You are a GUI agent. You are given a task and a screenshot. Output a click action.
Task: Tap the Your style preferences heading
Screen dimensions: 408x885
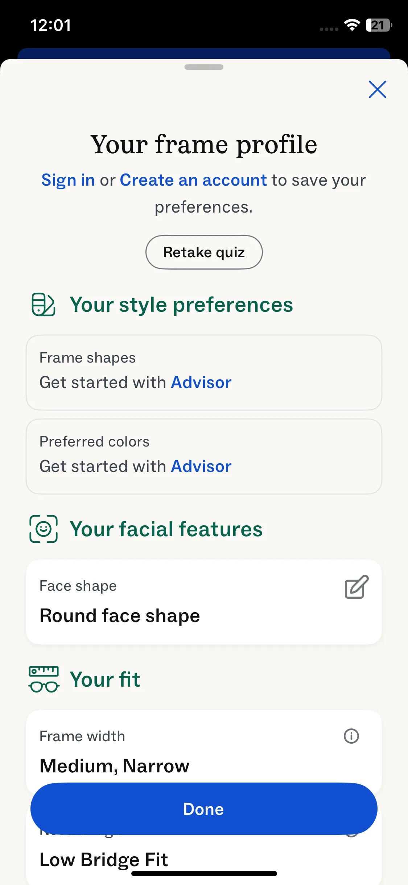tap(181, 304)
